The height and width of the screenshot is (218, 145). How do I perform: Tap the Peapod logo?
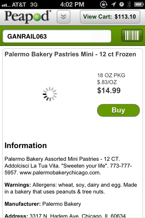click(28, 17)
